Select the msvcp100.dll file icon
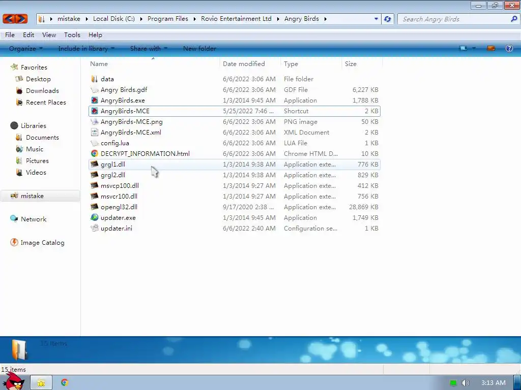This screenshot has width=521, height=390. 94,185
